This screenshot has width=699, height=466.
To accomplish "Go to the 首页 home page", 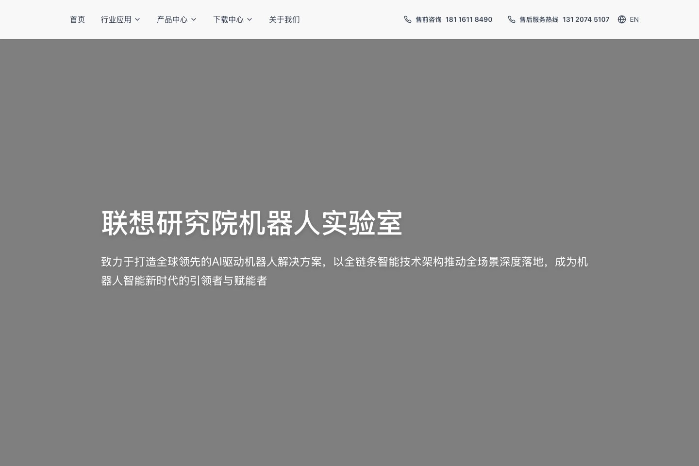I will tap(78, 19).
